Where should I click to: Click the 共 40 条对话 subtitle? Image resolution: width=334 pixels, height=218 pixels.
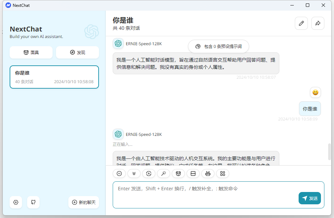point(126,28)
